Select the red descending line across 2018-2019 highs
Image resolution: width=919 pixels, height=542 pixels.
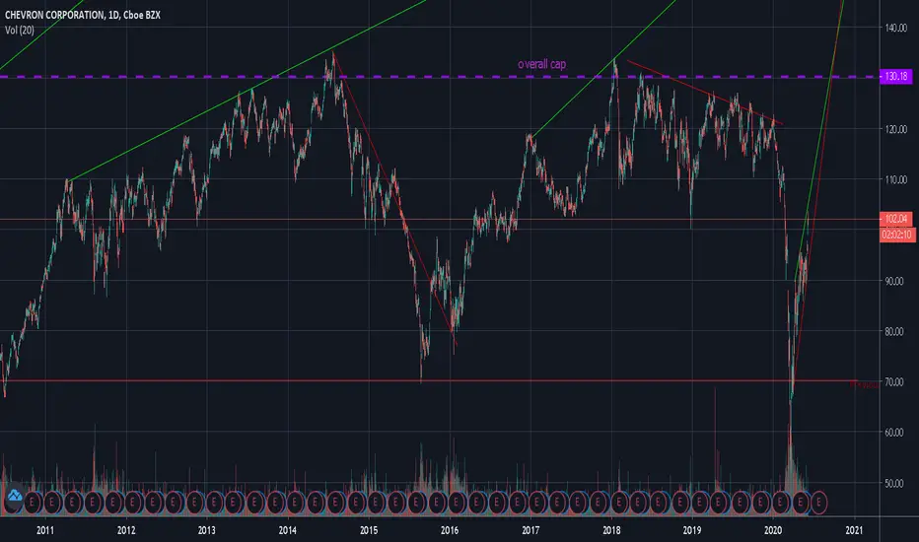pyautogui.click(x=705, y=92)
